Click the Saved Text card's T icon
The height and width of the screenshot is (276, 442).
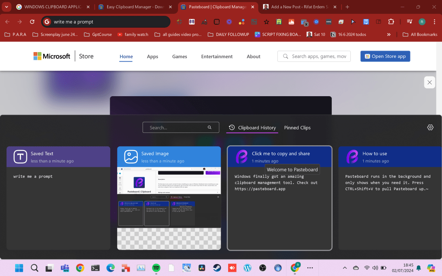20,157
